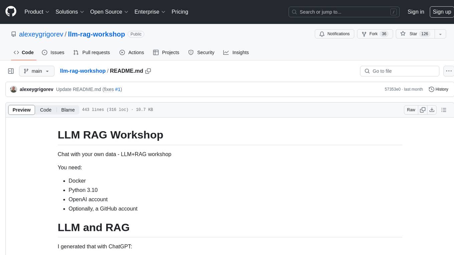Click the 443 lines file info text
Screen dimensions: 454x255
point(118,110)
